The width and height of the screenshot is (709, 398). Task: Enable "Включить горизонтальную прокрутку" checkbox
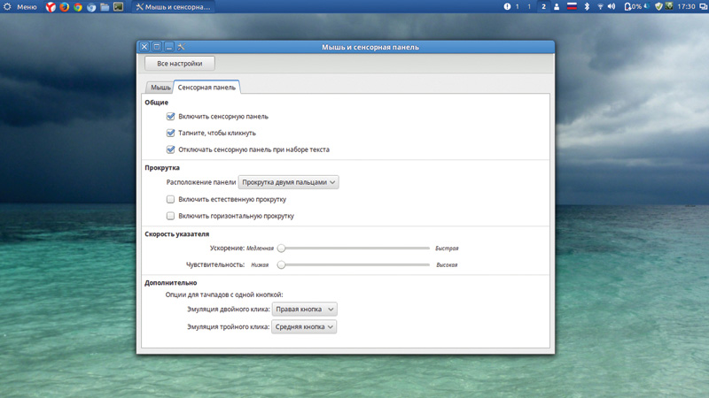click(171, 216)
